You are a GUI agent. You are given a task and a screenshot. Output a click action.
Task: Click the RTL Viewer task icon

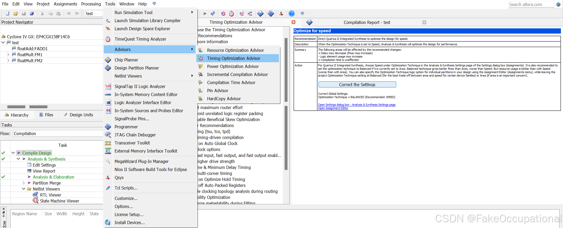tap(36, 195)
